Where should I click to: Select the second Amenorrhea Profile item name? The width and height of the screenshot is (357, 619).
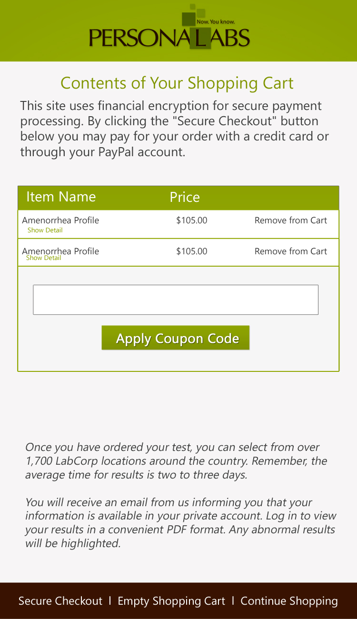[x=60, y=251]
